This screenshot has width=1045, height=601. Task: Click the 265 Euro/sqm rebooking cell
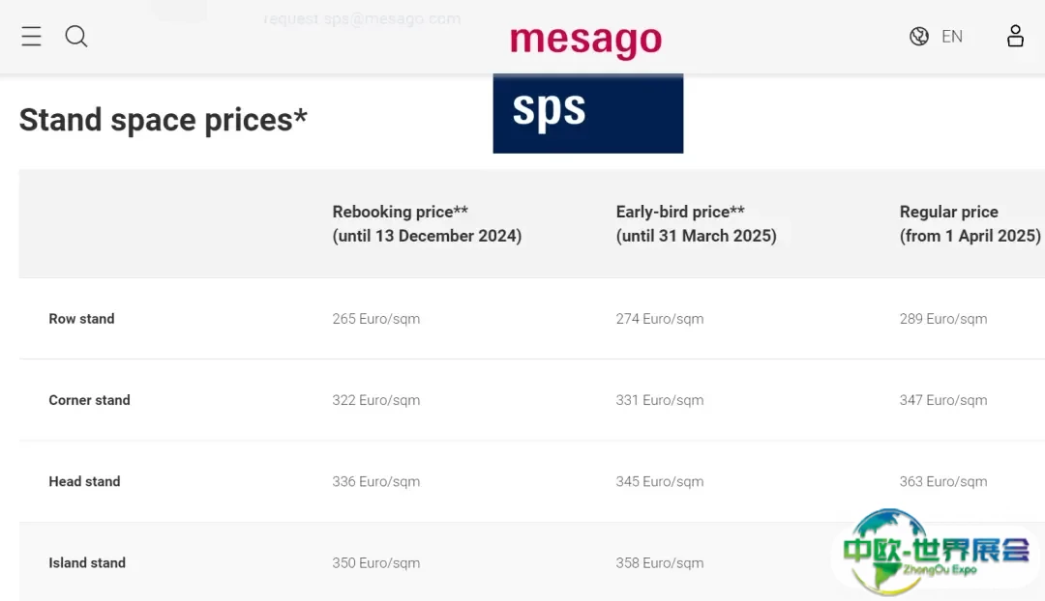coord(375,319)
